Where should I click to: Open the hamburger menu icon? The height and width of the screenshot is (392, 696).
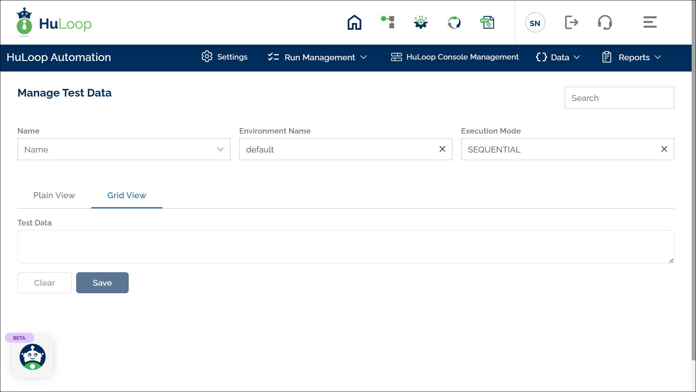click(650, 22)
